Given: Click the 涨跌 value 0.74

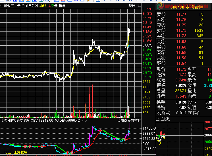Looking at the screenshot, I should tap(182, 75).
